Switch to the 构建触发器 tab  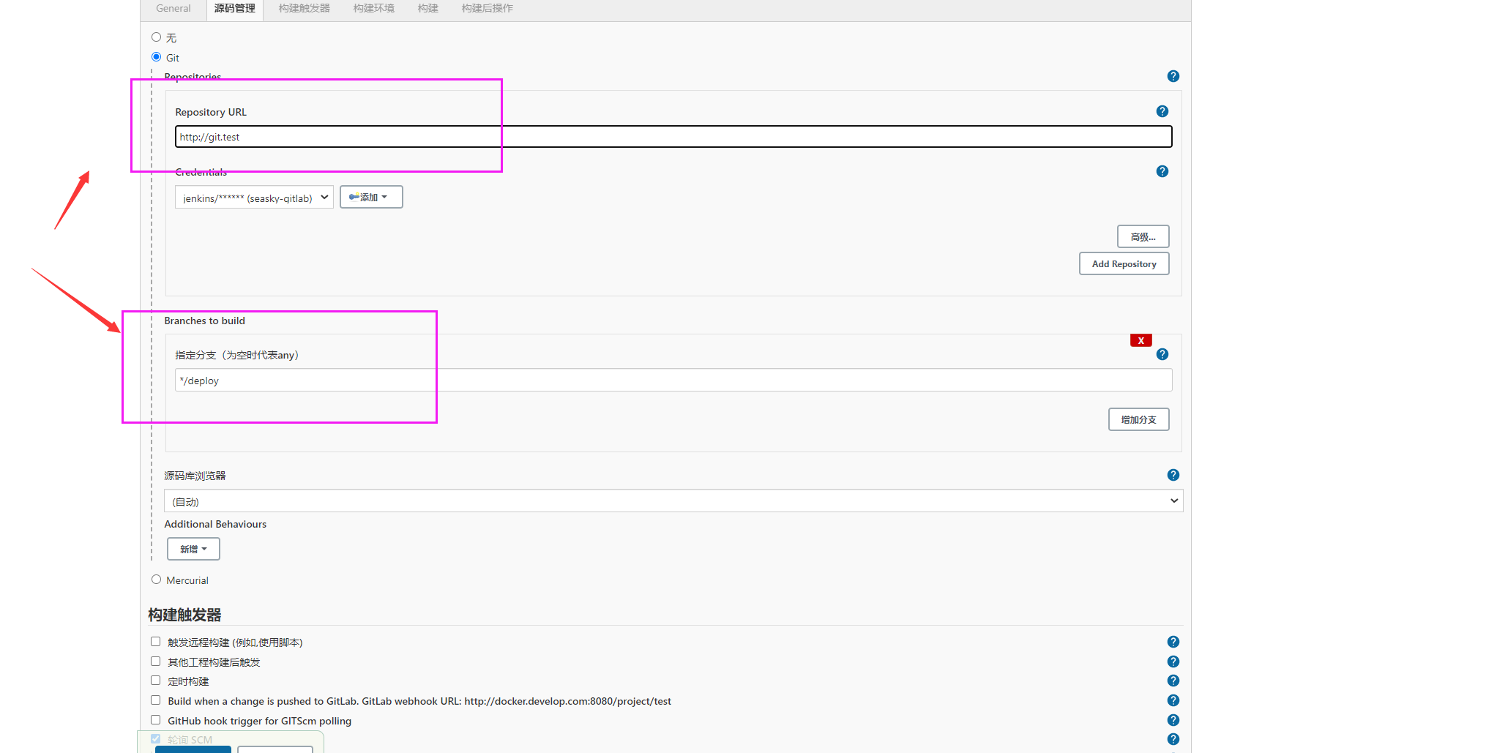coord(305,9)
